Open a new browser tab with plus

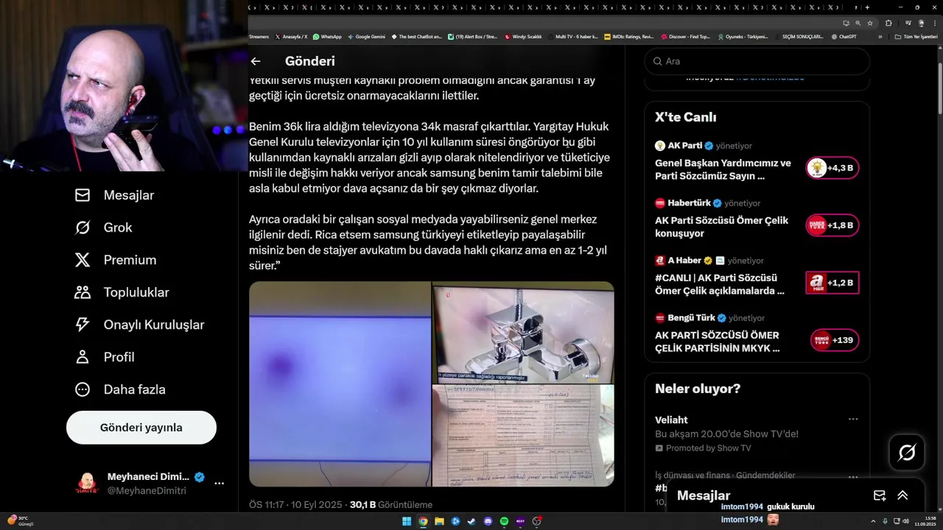tap(867, 7)
